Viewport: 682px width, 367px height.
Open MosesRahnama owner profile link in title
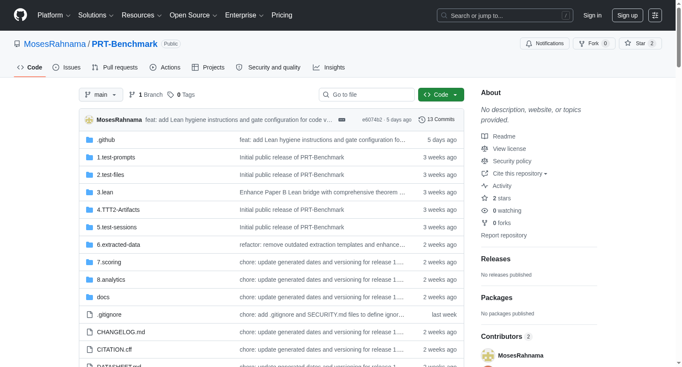click(x=55, y=44)
